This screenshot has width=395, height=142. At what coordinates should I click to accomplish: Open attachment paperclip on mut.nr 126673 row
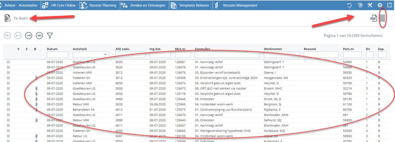click(x=36, y=89)
